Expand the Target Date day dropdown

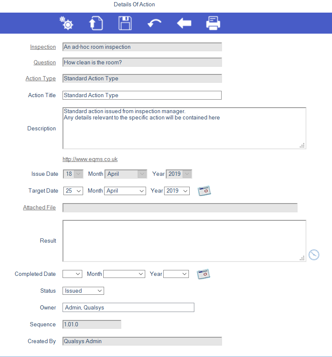coord(73,191)
